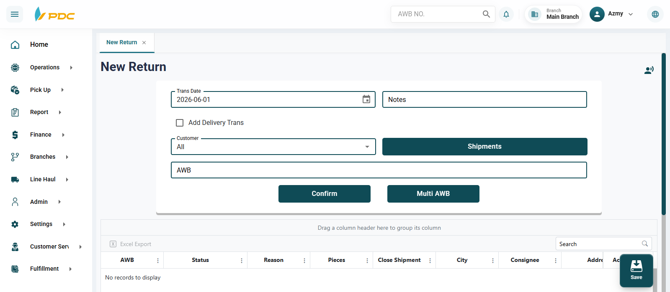This screenshot has height=292, width=670.
Task: Click the calendar icon in Trans Date
Action: click(366, 99)
